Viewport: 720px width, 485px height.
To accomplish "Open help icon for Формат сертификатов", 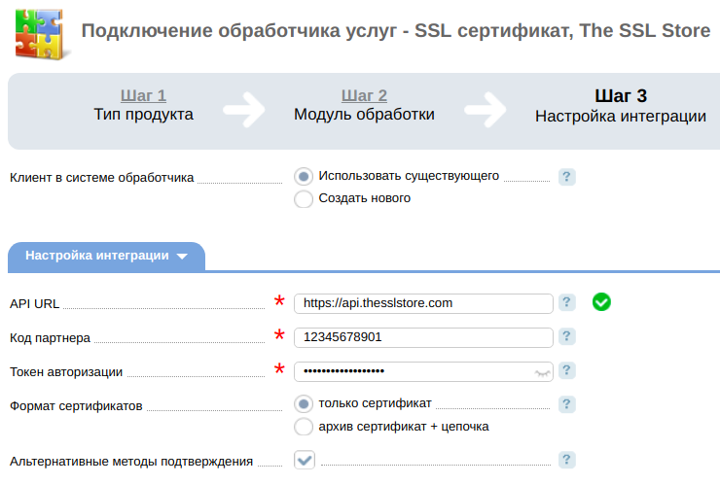I will point(566,404).
